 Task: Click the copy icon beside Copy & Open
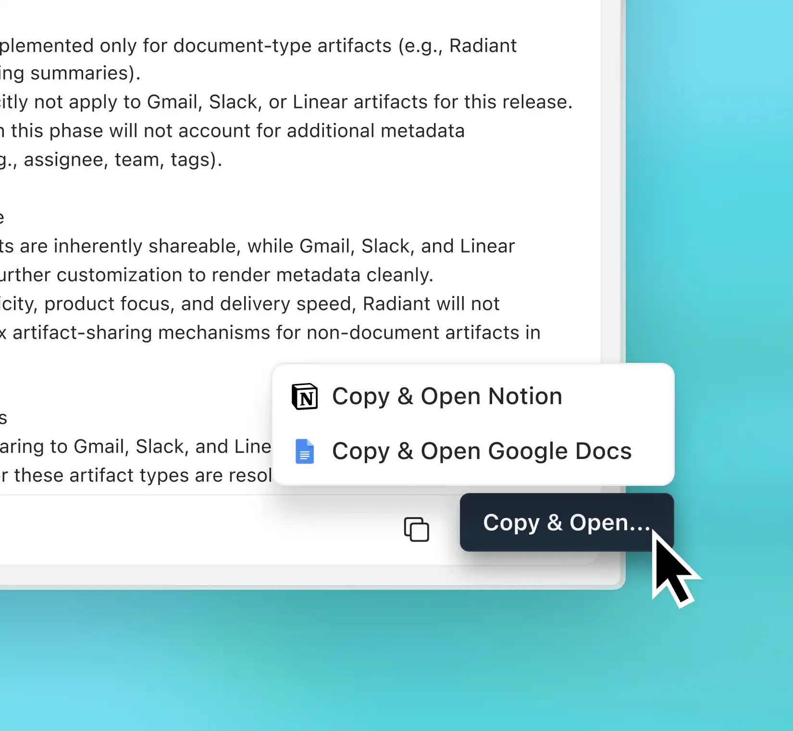coord(416,529)
